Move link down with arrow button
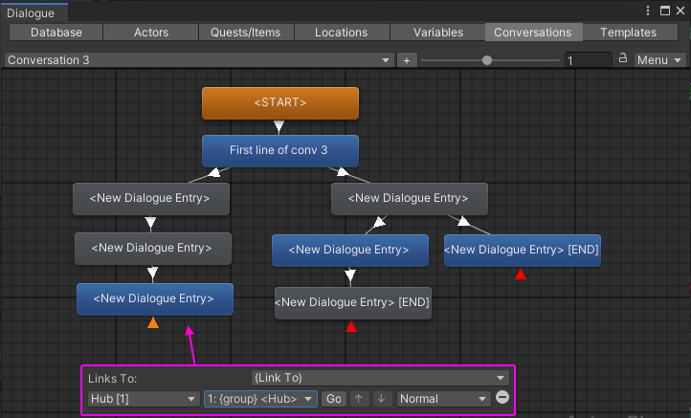Image resolution: width=691 pixels, height=418 pixels. point(382,399)
